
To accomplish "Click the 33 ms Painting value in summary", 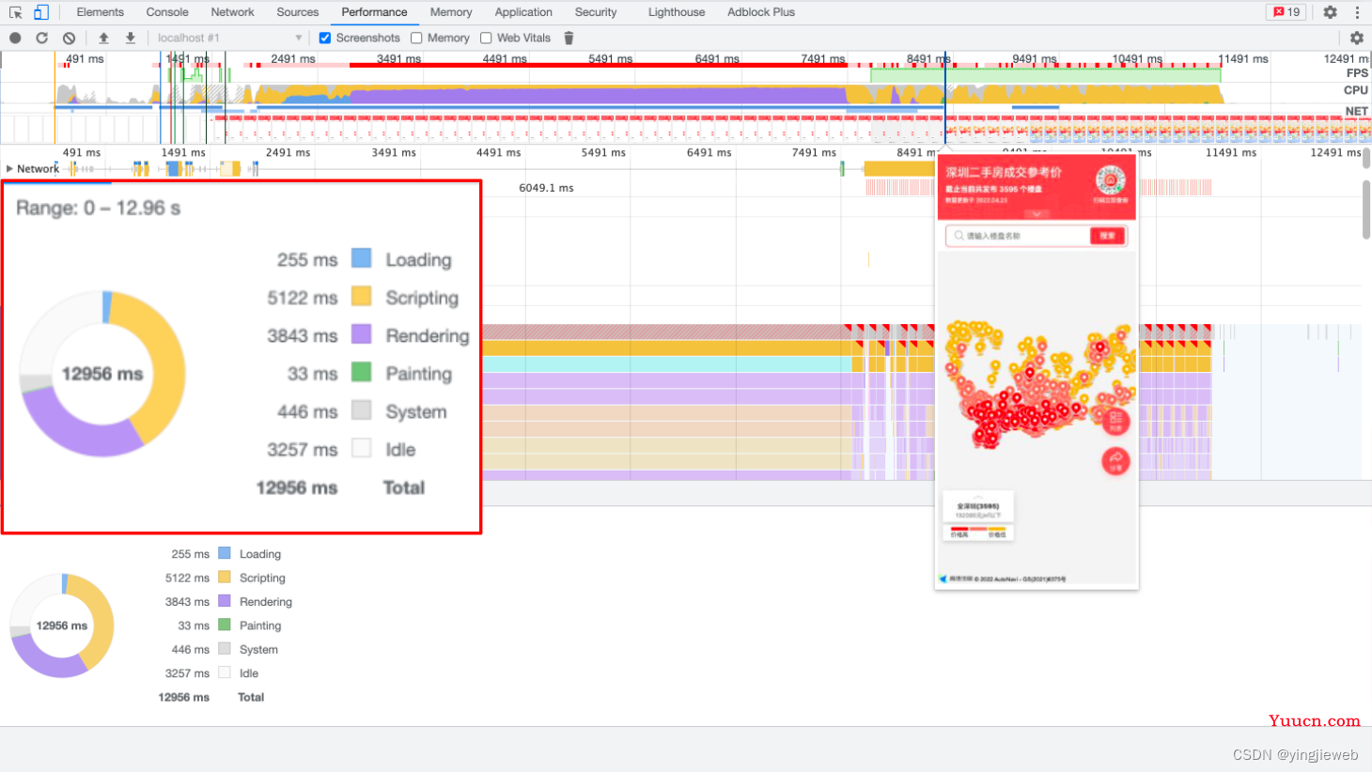I will click(194, 625).
